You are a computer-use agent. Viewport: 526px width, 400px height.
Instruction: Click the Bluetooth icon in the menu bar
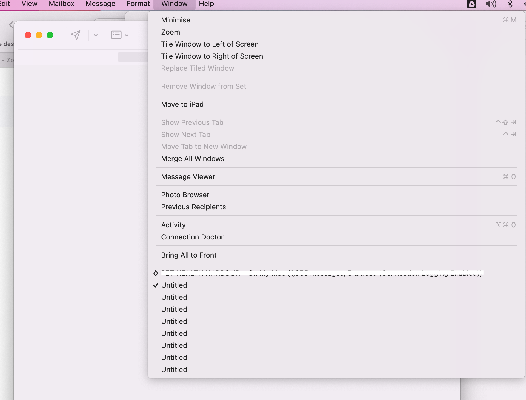point(510,4)
